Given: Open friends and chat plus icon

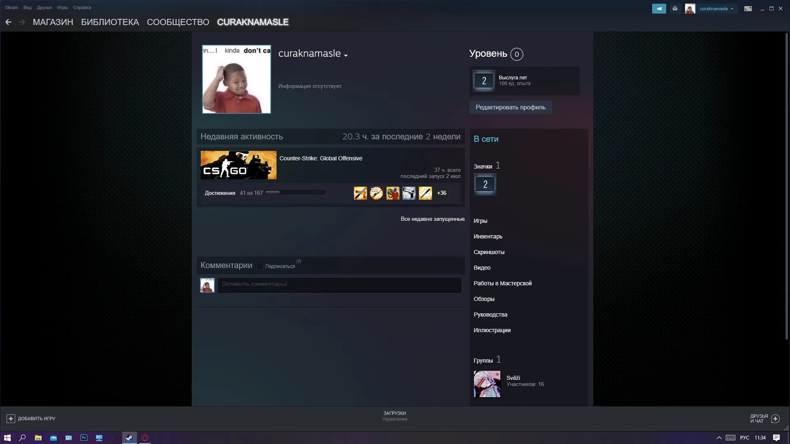Looking at the screenshot, I should 775,419.
